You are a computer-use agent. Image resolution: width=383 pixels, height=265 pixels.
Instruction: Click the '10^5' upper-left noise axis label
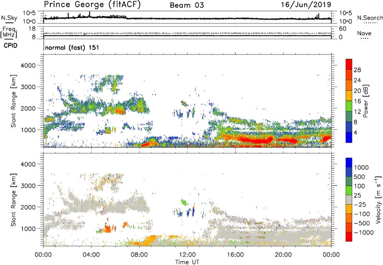(x=29, y=13)
